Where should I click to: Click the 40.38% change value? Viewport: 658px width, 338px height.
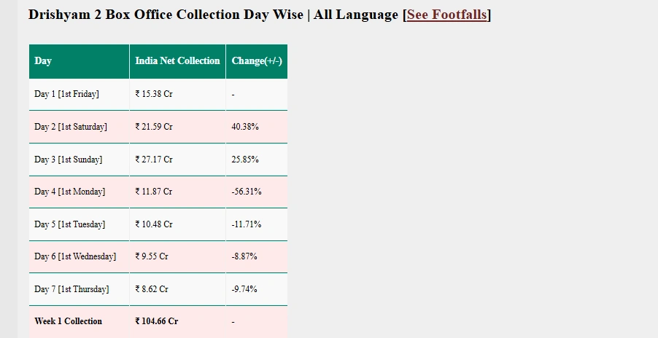[245, 127]
